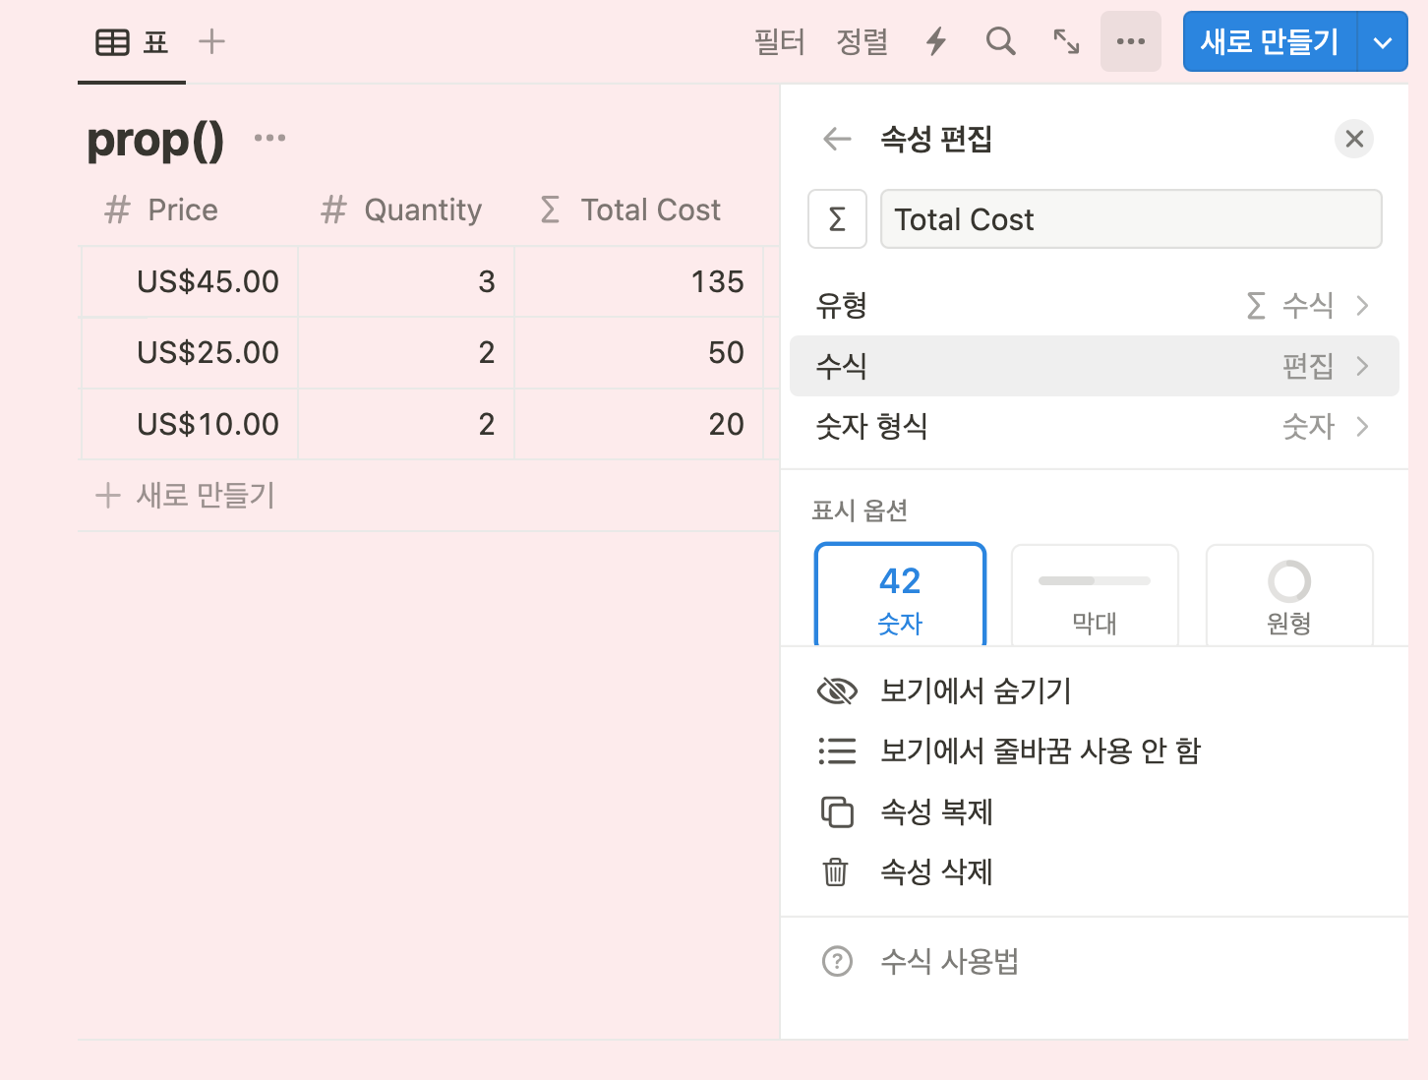
Task: Close the property edit panel
Action: click(x=1354, y=139)
